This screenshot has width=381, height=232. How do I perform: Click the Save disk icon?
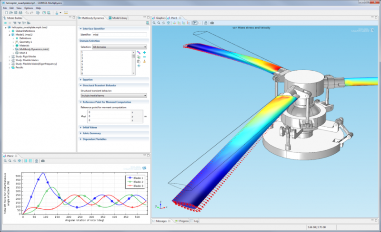[16, 13]
